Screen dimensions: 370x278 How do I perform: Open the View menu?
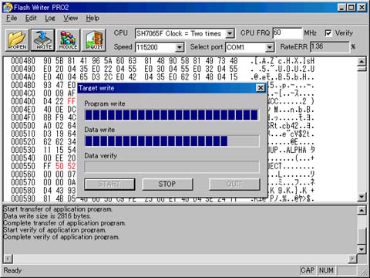pos(71,19)
